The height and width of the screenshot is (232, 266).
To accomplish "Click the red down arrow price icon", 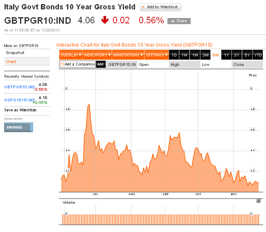I will click(x=105, y=20).
